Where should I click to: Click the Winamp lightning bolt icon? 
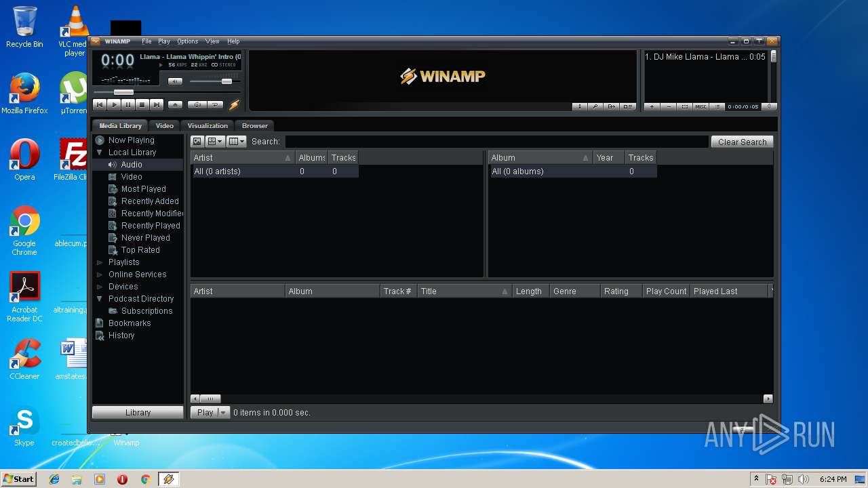pyautogui.click(x=235, y=104)
